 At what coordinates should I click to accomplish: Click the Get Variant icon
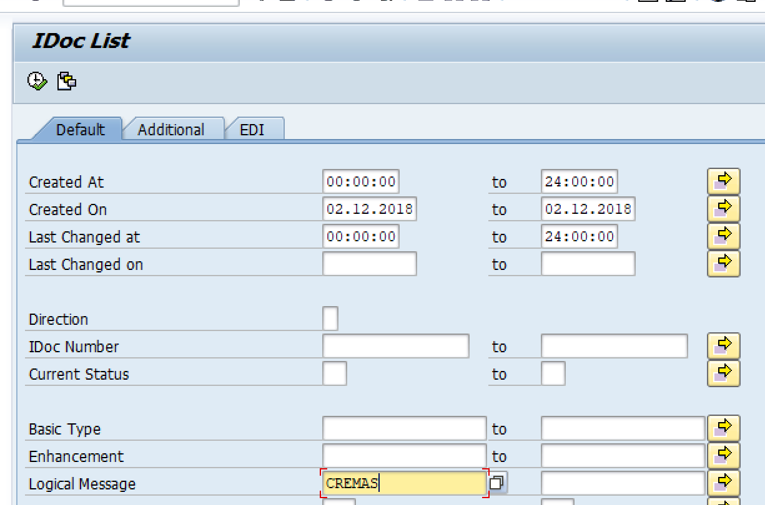[67, 81]
